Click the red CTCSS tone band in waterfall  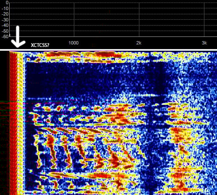tap(13, 123)
